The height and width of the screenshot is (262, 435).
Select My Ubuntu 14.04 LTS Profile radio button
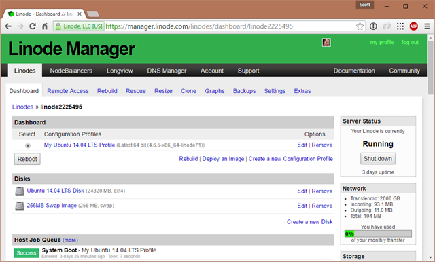(28, 145)
